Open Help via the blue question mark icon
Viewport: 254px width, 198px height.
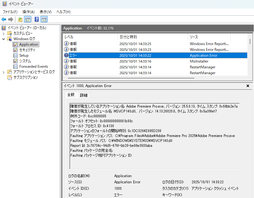pos(37,20)
